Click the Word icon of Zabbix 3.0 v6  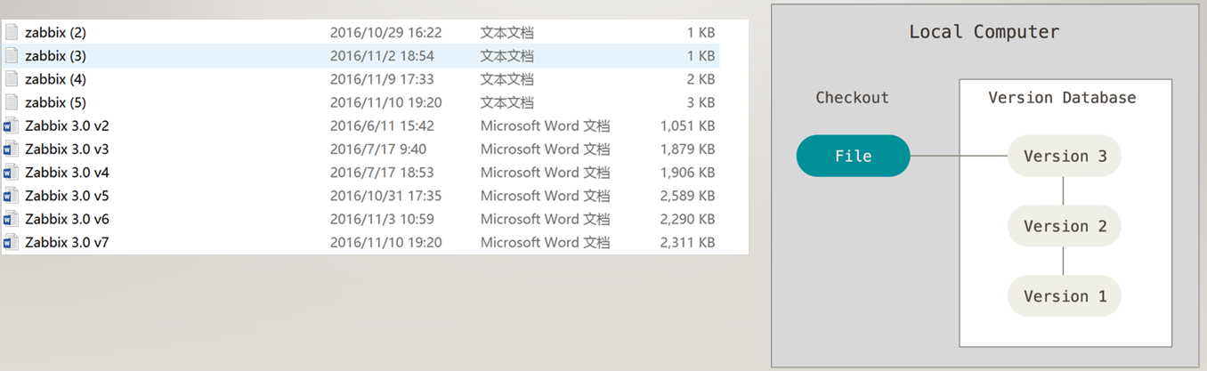click(11, 218)
